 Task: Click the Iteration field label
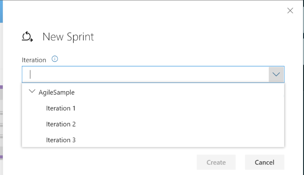pos(34,60)
